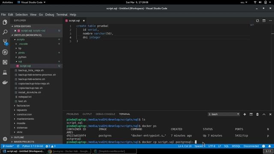Switch to the Debug Console tab
This screenshot has height=154, width=274.
[x=105, y=114]
